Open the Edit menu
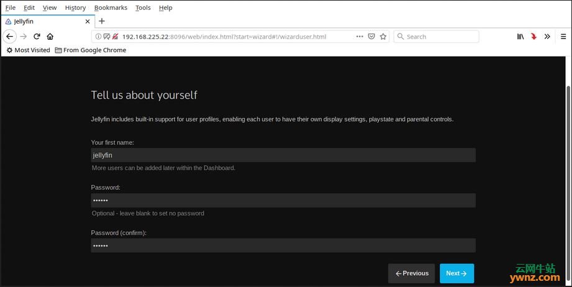 point(29,7)
